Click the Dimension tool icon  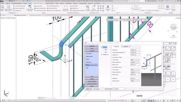[x=136, y=8]
